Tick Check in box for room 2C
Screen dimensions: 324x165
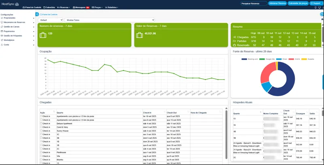tap(41, 148)
